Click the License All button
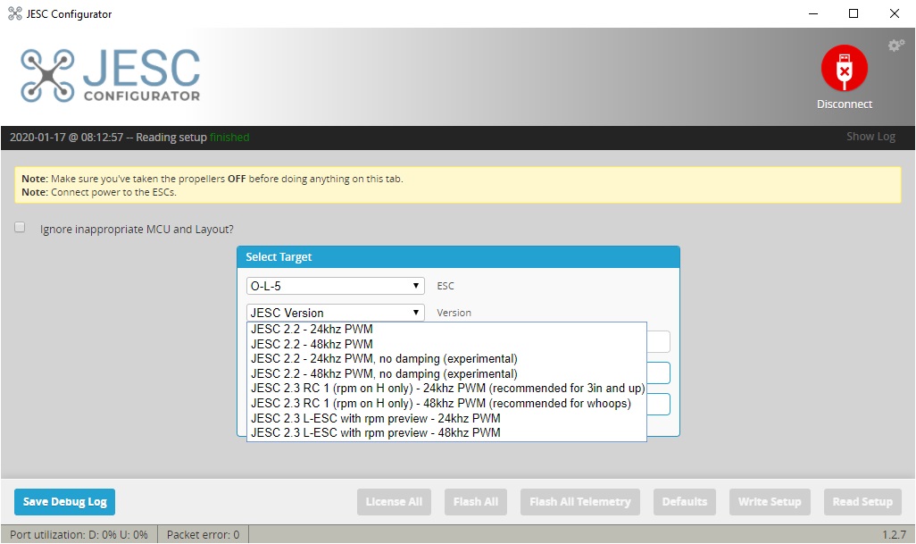Image resolution: width=916 pixels, height=544 pixels. (x=394, y=502)
